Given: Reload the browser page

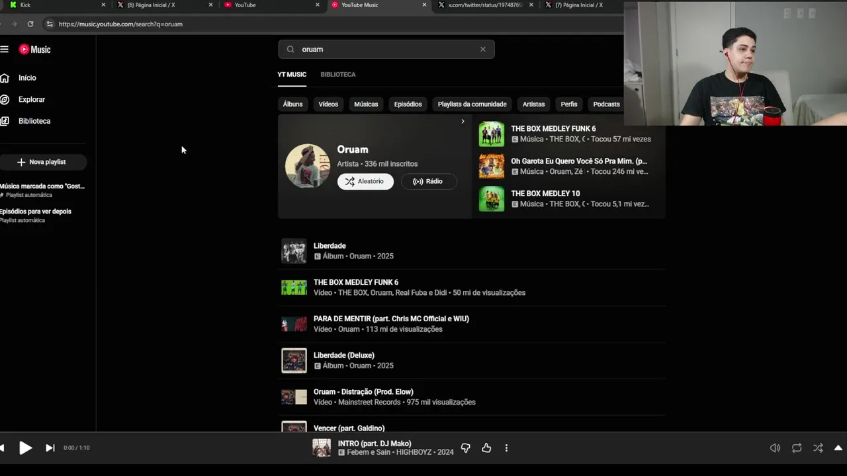Looking at the screenshot, I should 30,24.
